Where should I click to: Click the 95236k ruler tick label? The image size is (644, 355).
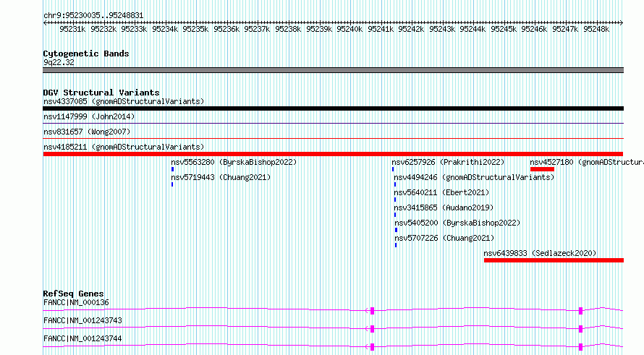click(226, 29)
